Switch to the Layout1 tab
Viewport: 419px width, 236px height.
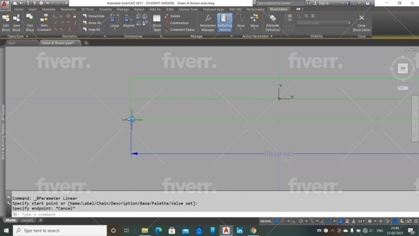point(27,220)
